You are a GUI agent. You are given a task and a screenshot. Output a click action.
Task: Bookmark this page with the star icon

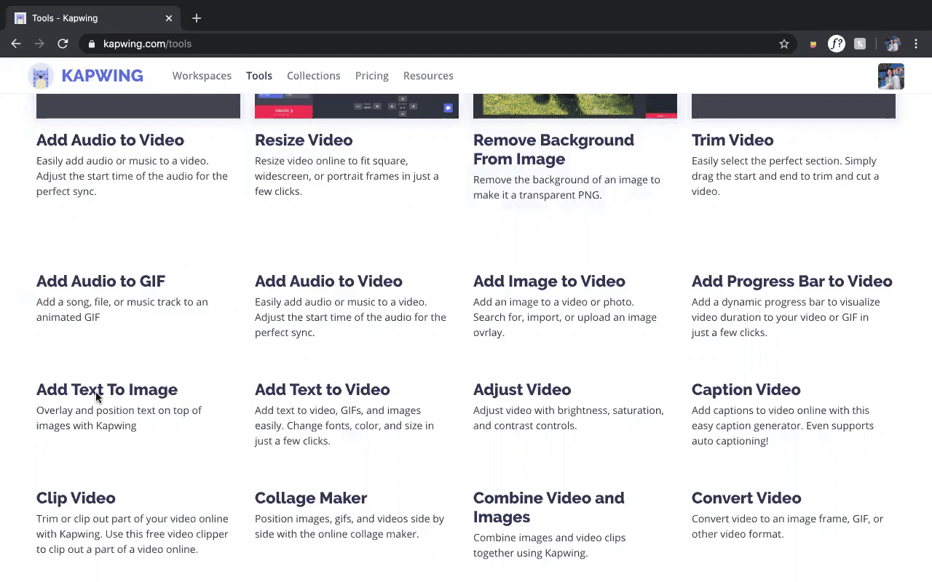tap(784, 44)
